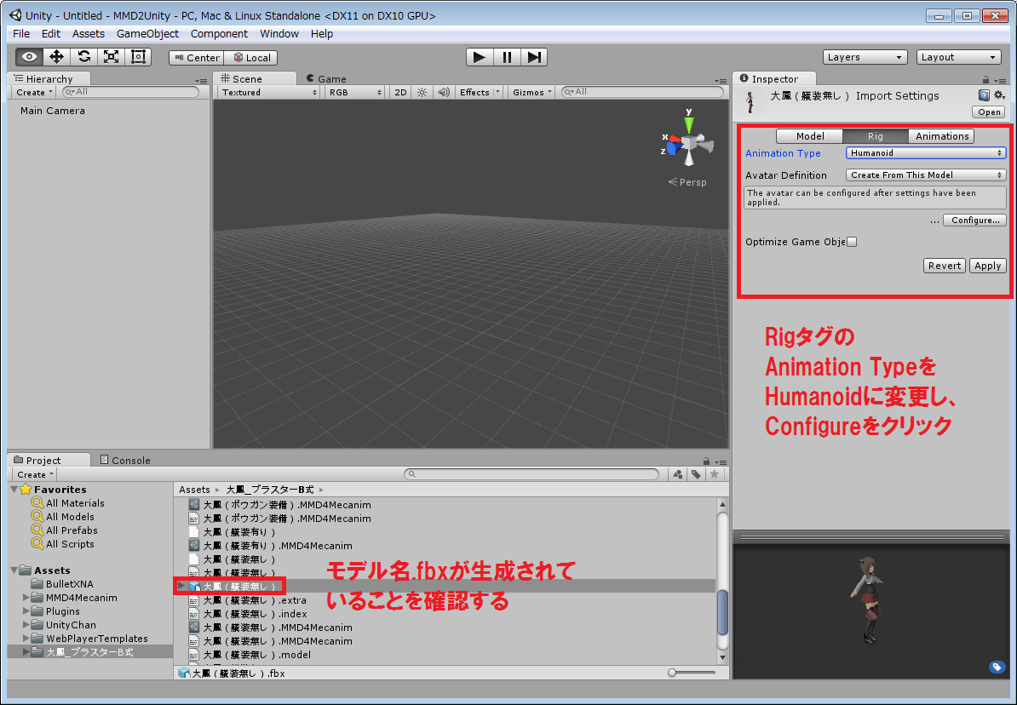Toggle Local/Global handle rotation button
The image size is (1017, 705).
[x=251, y=58]
